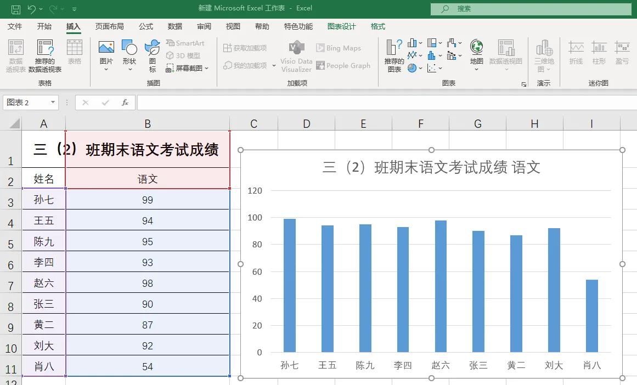
Task: Select cell B11 containing 54
Action: [x=147, y=366]
